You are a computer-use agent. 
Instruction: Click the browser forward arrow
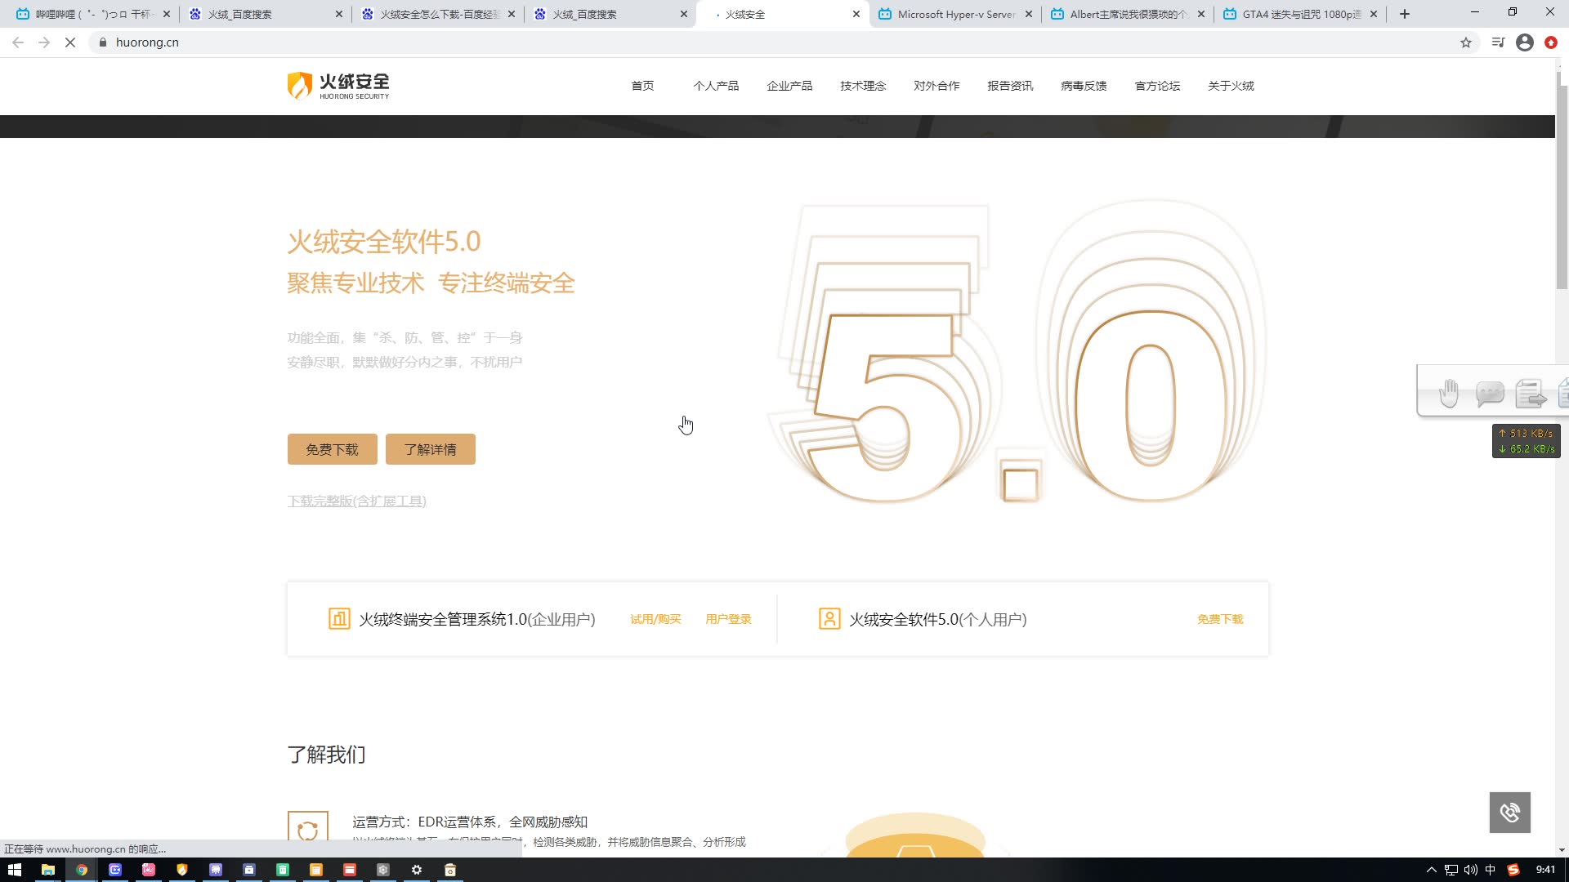click(44, 42)
